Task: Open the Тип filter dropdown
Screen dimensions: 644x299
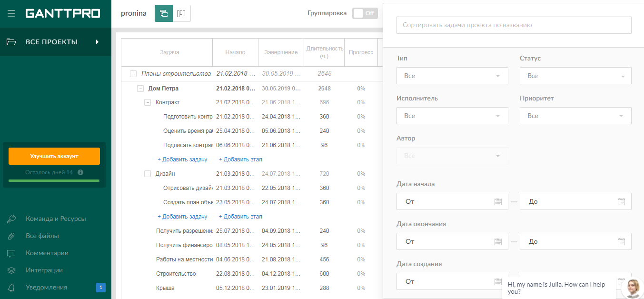Action: click(452, 76)
